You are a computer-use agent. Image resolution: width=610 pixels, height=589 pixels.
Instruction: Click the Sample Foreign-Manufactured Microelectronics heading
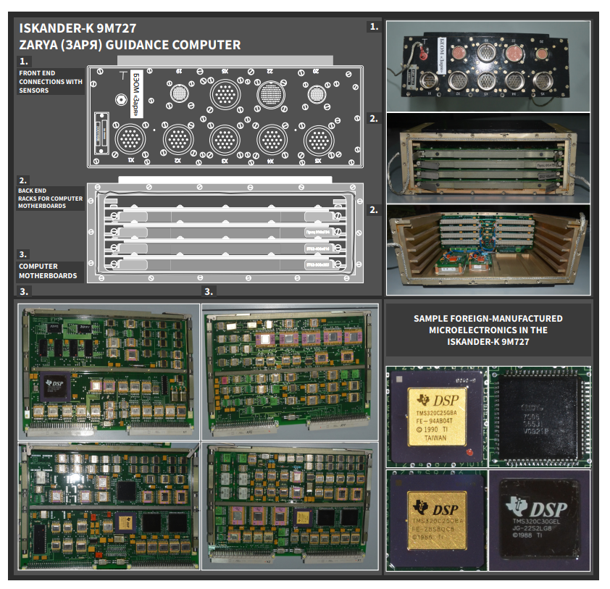488,329
